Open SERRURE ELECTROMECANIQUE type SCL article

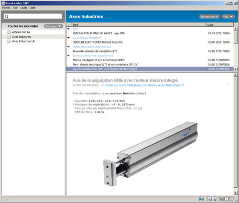coord(98,42)
